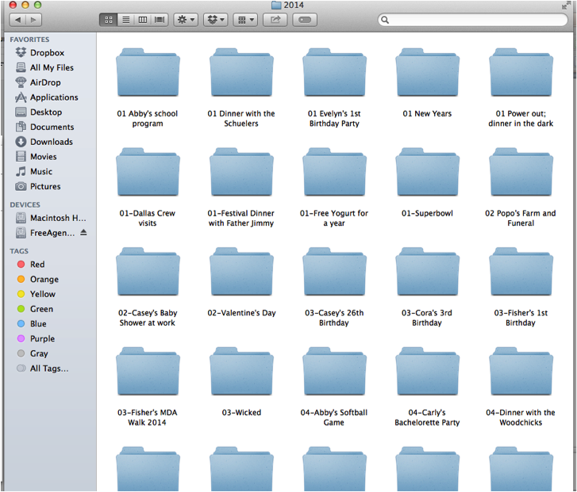Click All Tags in sidebar
The height and width of the screenshot is (492, 577).
[x=51, y=368]
